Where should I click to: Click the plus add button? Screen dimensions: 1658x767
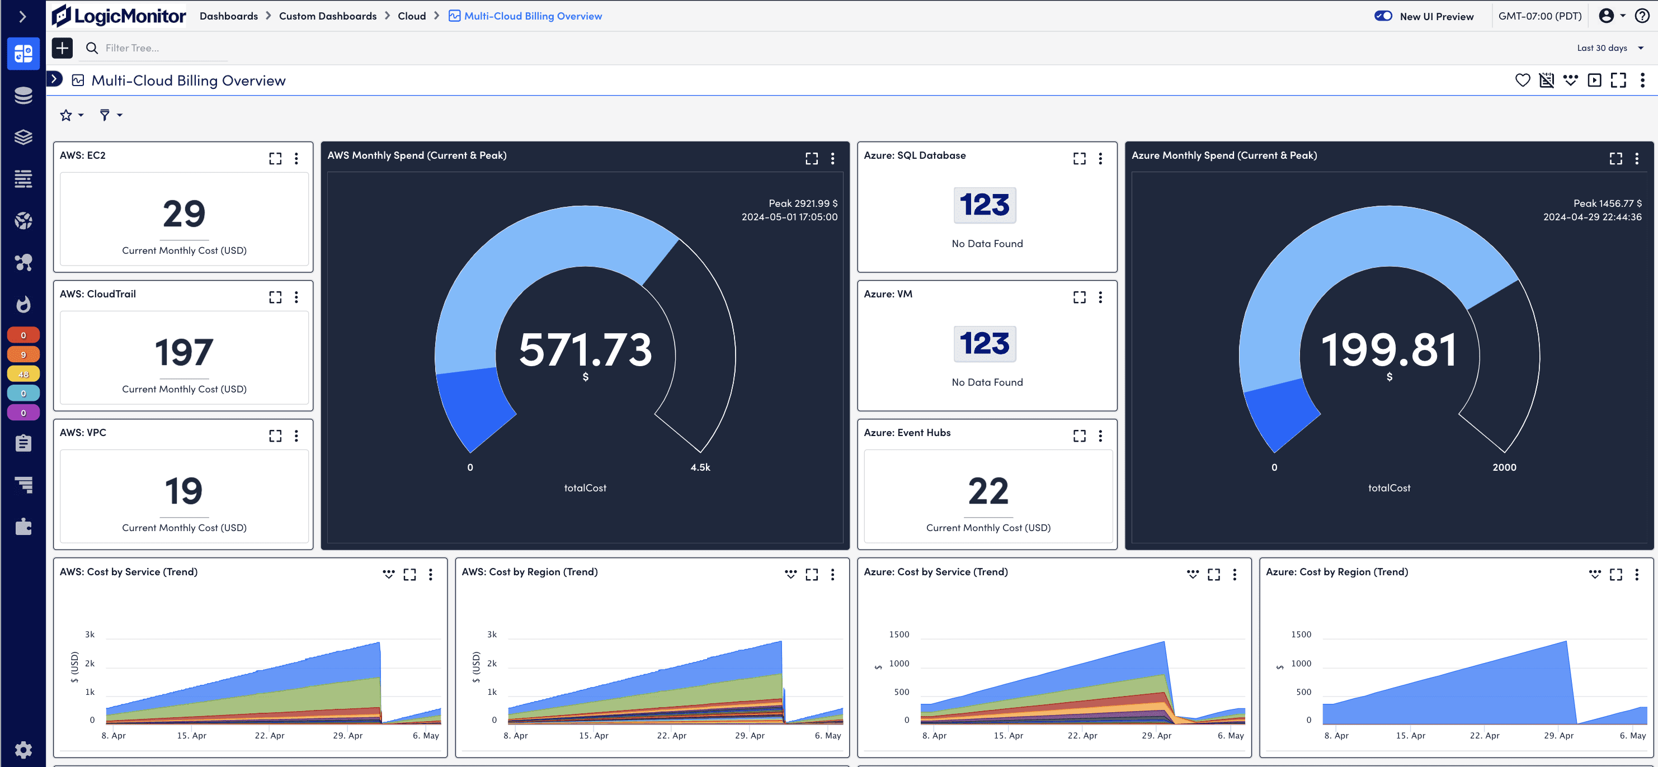(x=62, y=48)
